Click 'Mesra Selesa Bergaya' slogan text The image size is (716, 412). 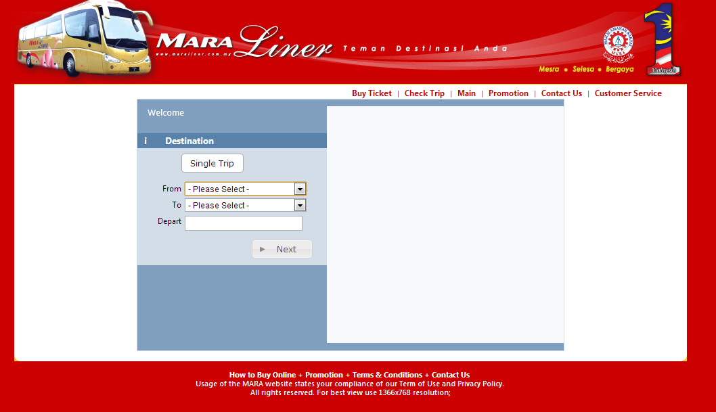[586, 70]
